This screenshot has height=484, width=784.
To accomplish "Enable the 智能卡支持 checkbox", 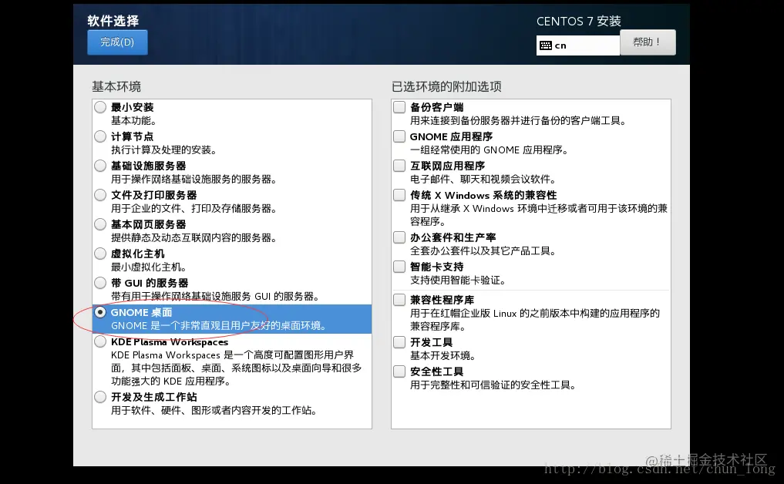I will [x=399, y=267].
